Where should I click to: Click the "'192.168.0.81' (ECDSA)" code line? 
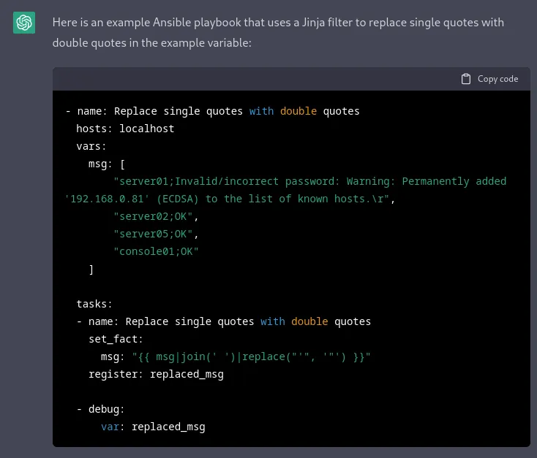point(230,199)
